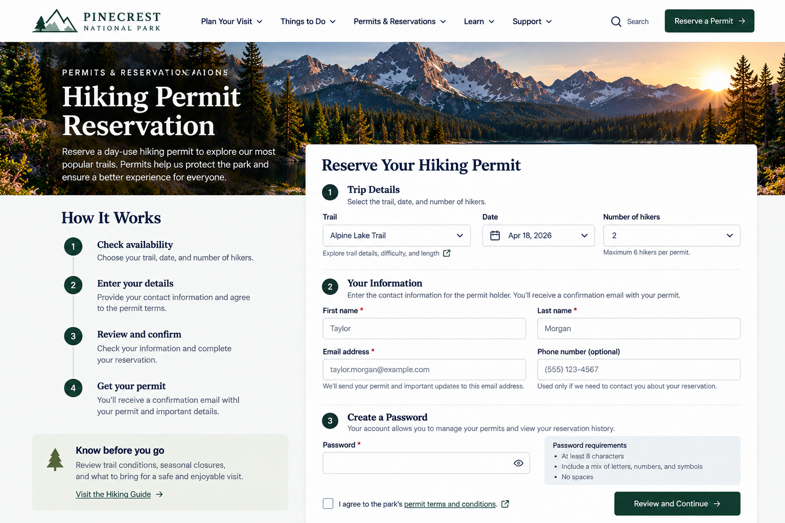Click the "Check availability" step heading
Viewport: 785px width, 523px height.
135,245
